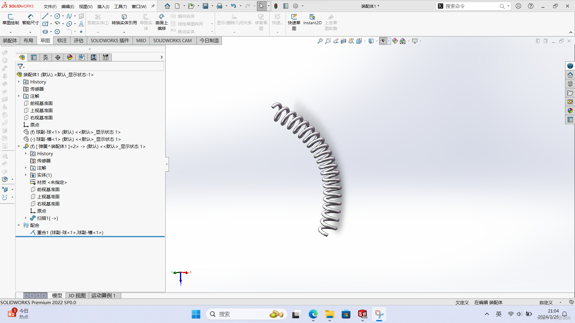Open Design Library in task pane
This screenshot has width=575, height=323.
[570, 84]
